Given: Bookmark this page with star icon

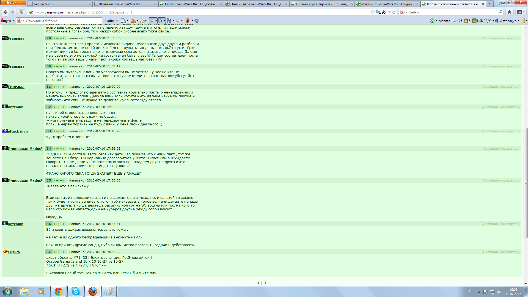Looking at the screenshot, I should coord(373,12).
